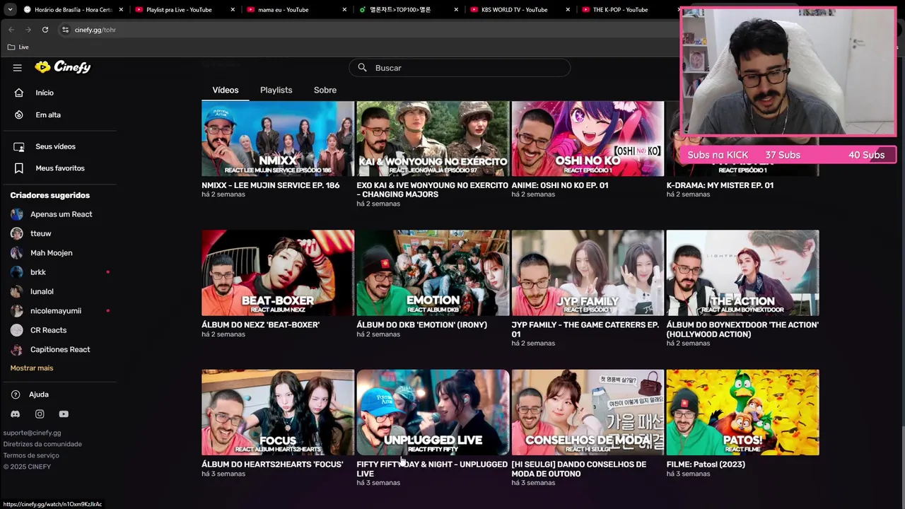The height and width of the screenshot is (509, 905).
Task: Click the browser forward arrow
Action: click(28, 30)
